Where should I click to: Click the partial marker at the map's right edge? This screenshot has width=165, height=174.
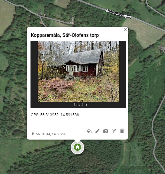pos(164,50)
